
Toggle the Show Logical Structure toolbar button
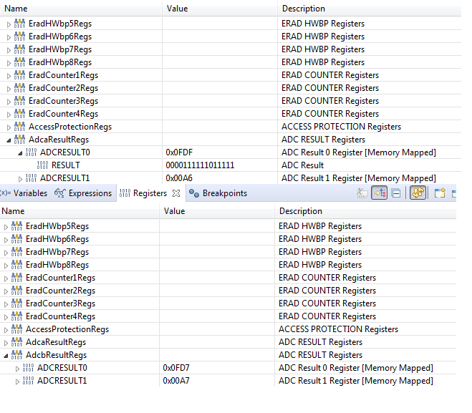[x=379, y=193]
